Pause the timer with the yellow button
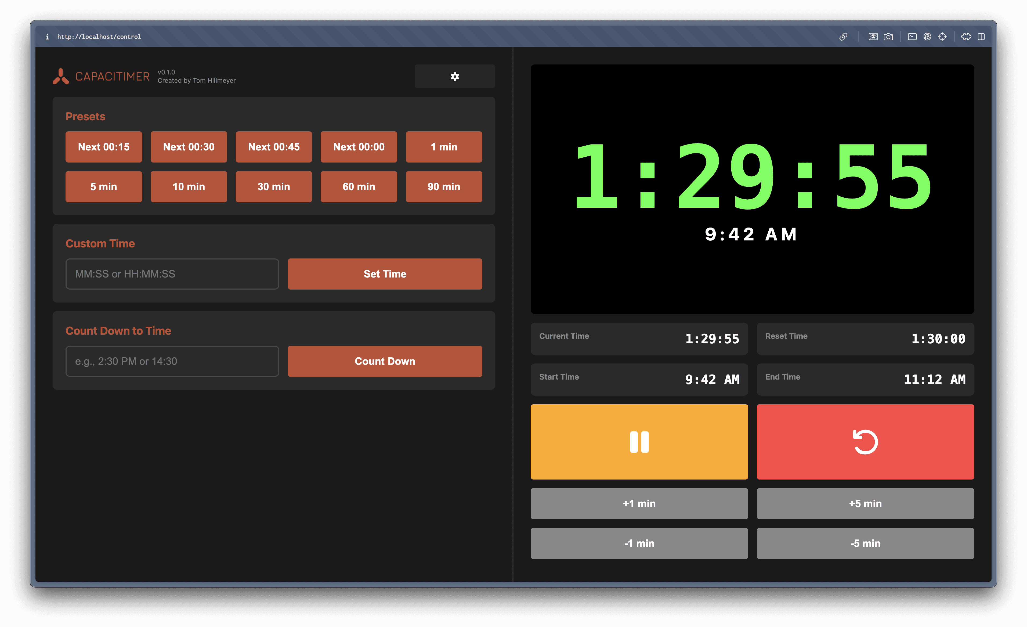This screenshot has height=627, width=1027. coord(639,441)
